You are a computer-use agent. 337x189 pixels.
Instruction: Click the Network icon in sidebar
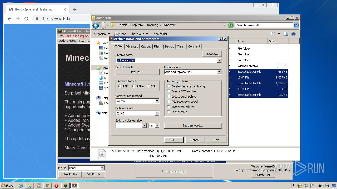coord(98,113)
